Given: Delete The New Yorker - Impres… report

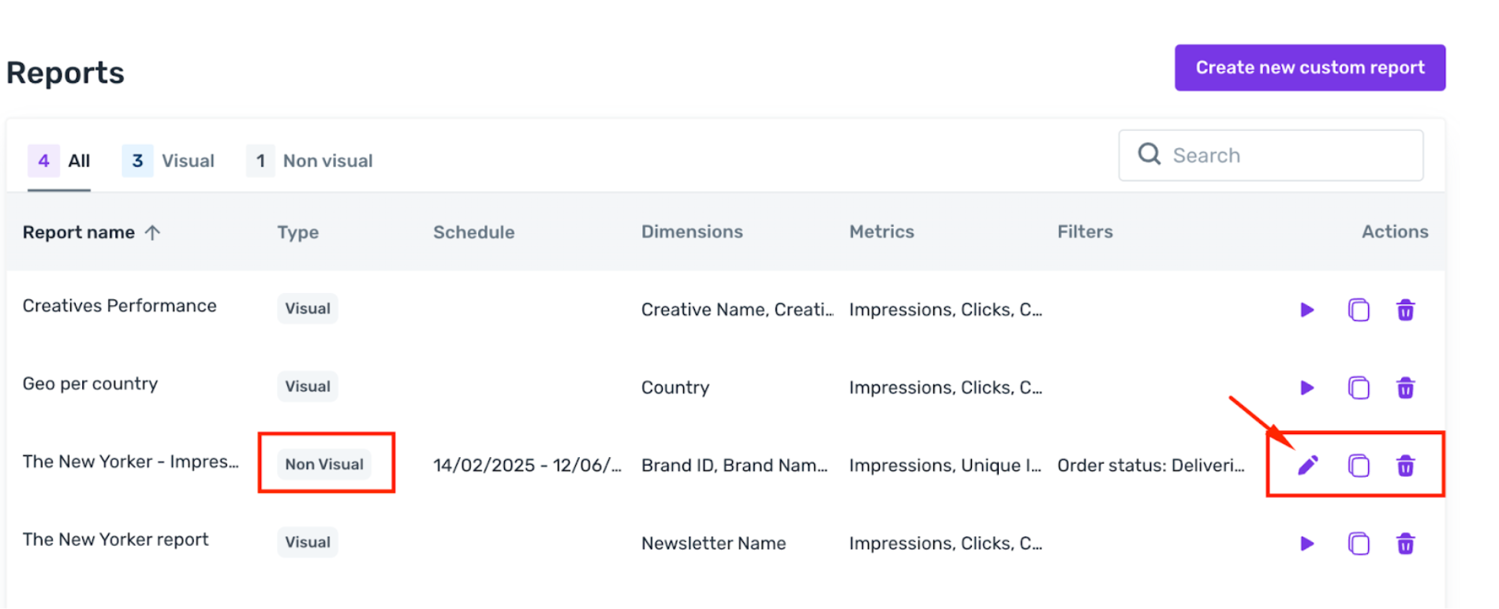Looking at the screenshot, I should coord(1405,466).
